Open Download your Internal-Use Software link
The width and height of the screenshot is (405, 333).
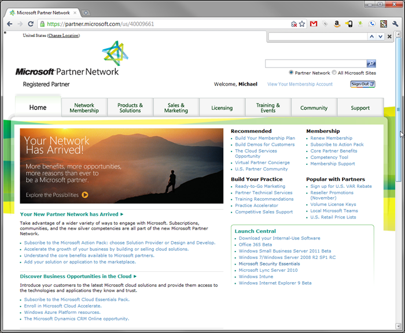[x=279, y=238]
